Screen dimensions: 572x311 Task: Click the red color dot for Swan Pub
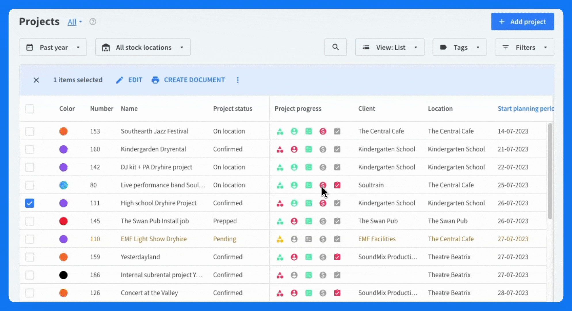click(63, 221)
